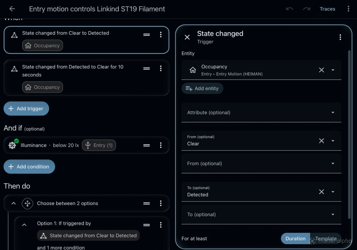Clear the To value 'Detected'
This screenshot has height=250, width=357.
coord(322,192)
